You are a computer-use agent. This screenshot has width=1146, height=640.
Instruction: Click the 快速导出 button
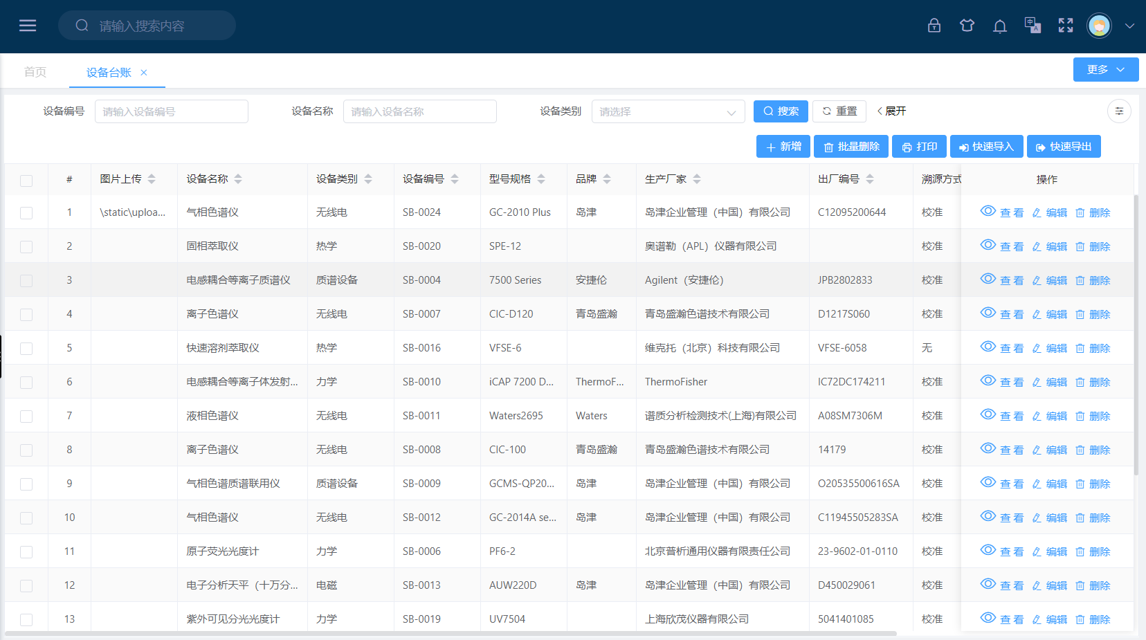pyautogui.click(x=1064, y=147)
